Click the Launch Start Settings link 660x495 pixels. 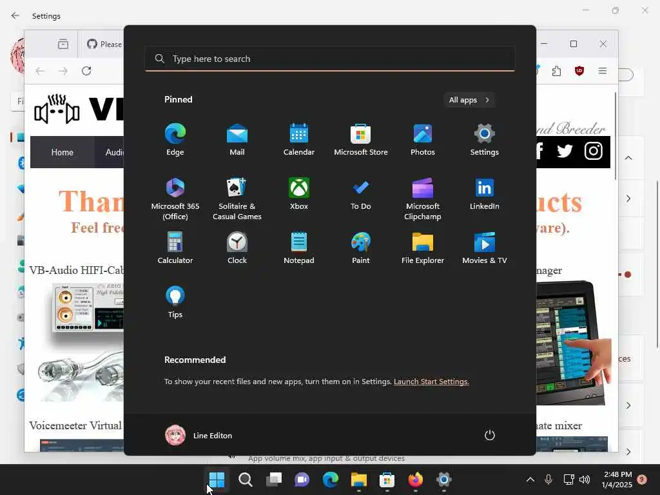[x=431, y=382]
